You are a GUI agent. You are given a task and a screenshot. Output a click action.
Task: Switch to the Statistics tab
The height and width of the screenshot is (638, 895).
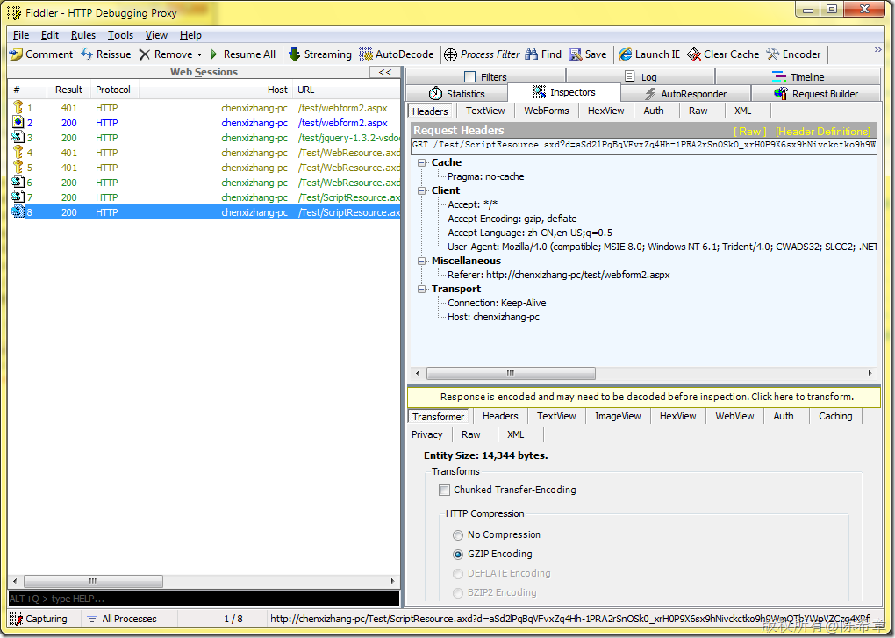coord(456,94)
